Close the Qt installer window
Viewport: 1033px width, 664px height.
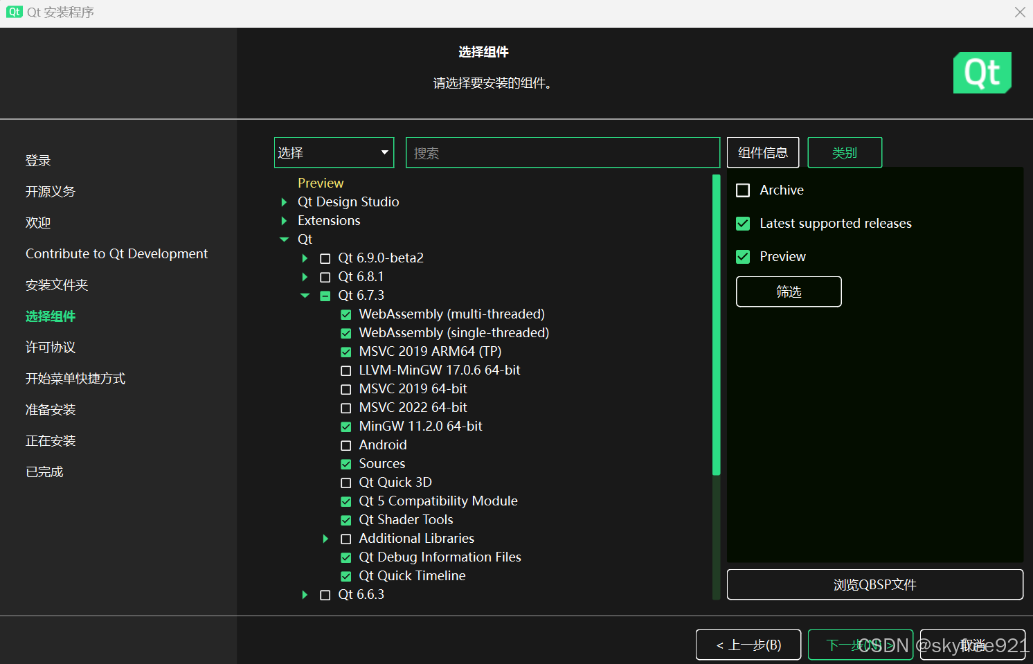click(1020, 12)
